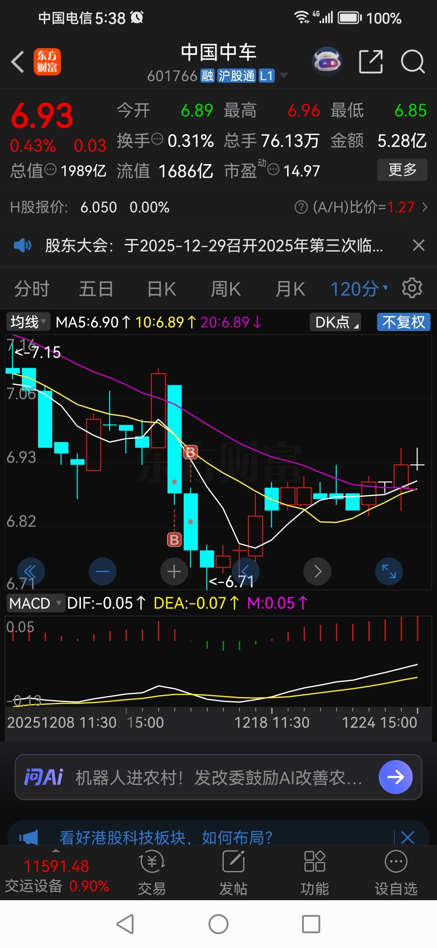Switch to the 五日 tab
437x948 pixels.
tap(96, 289)
